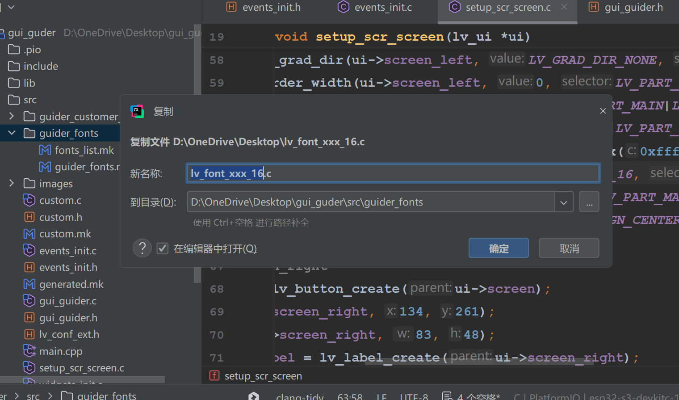Image resolution: width=679 pixels, height=400 pixels.
Task: Click the C icon on events_init.c tab
Action: [x=343, y=7]
